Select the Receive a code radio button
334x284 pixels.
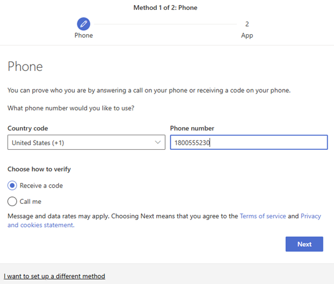(12, 186)
